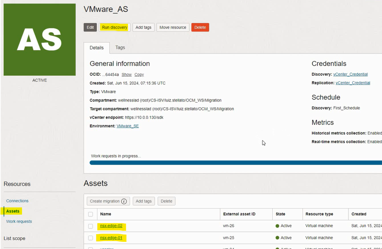Click Add tags button in Assets table
This screenshot has width=382, height=249.
tap(143, 201)
